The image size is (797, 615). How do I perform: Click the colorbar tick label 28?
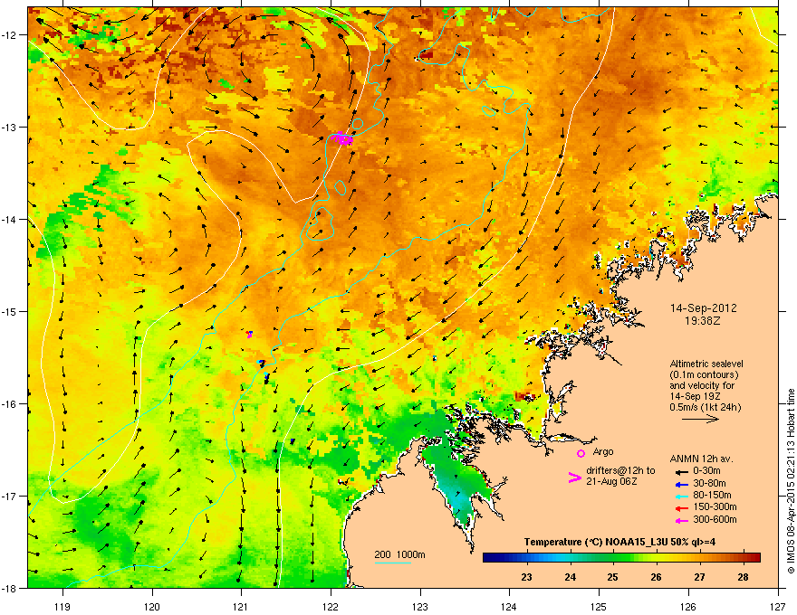coord(743,577)
